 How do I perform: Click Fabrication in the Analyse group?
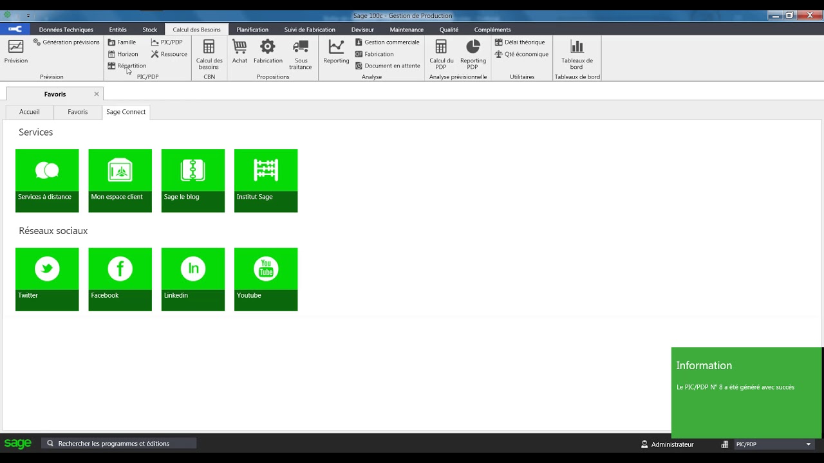coord(375,54)
